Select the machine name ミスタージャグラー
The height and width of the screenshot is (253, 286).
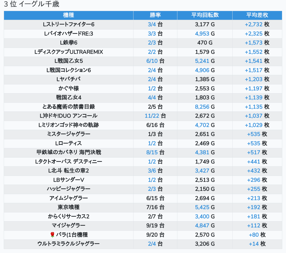[68, 134]
